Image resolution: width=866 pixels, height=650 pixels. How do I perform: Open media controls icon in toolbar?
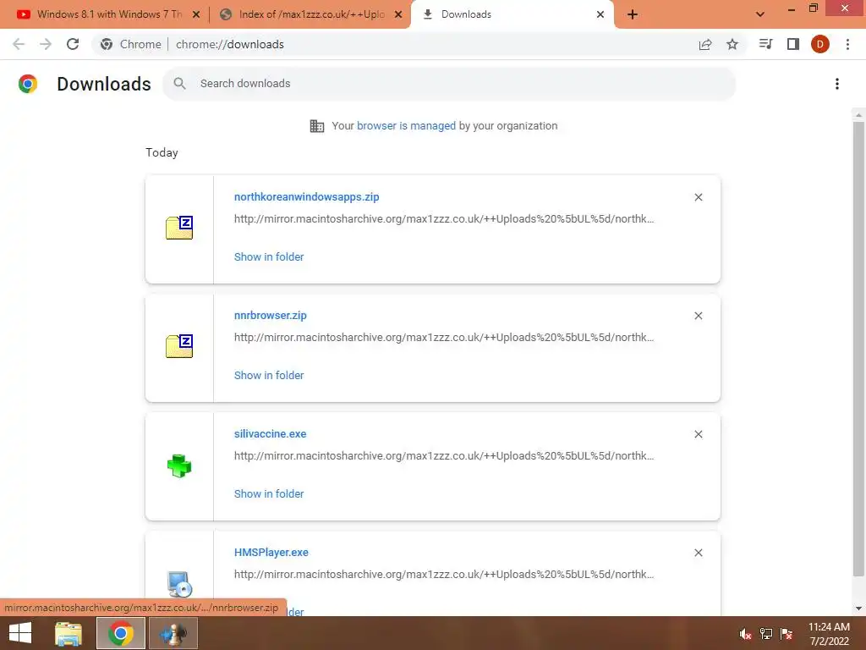point(766,44)
